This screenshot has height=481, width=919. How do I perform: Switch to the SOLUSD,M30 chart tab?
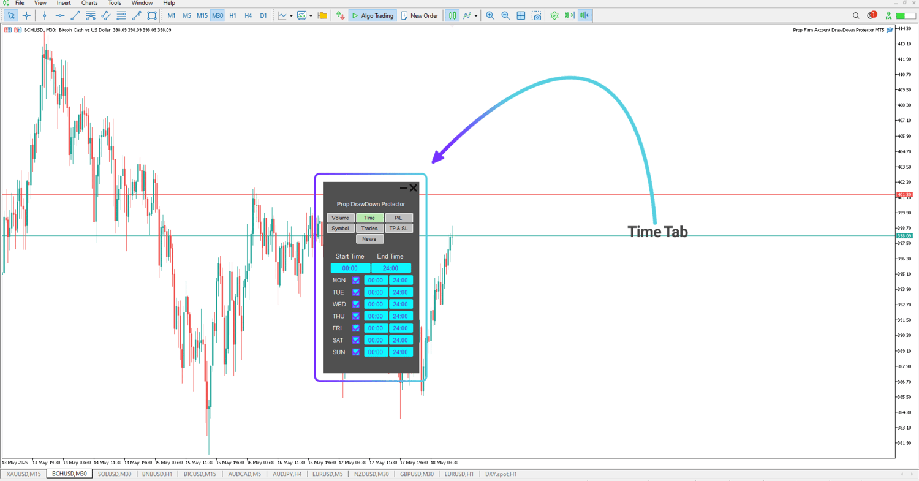(x=115, y=474)
